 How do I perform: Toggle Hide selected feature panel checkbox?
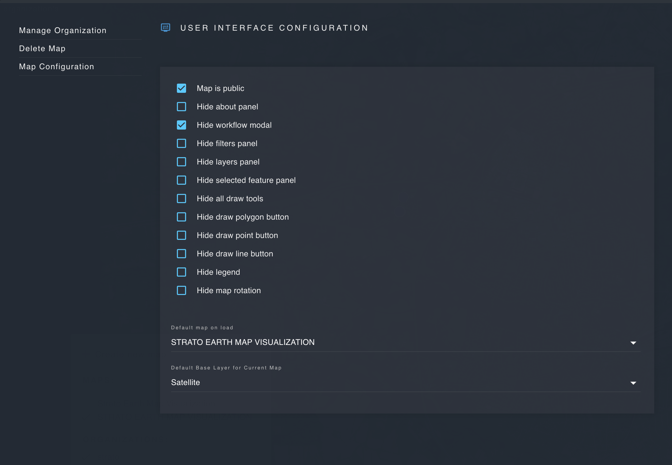click(181, 180)
